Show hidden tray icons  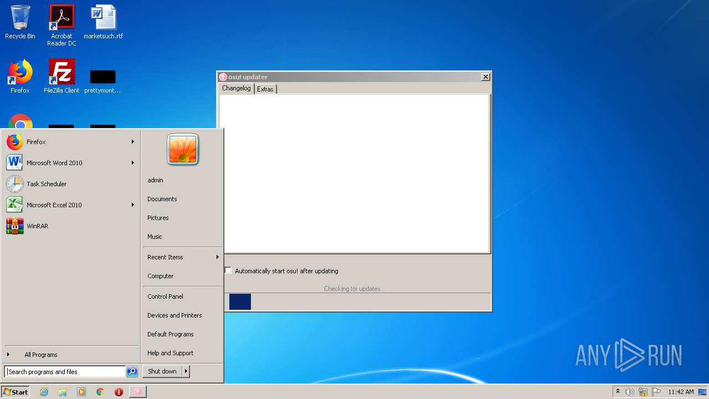618,392
